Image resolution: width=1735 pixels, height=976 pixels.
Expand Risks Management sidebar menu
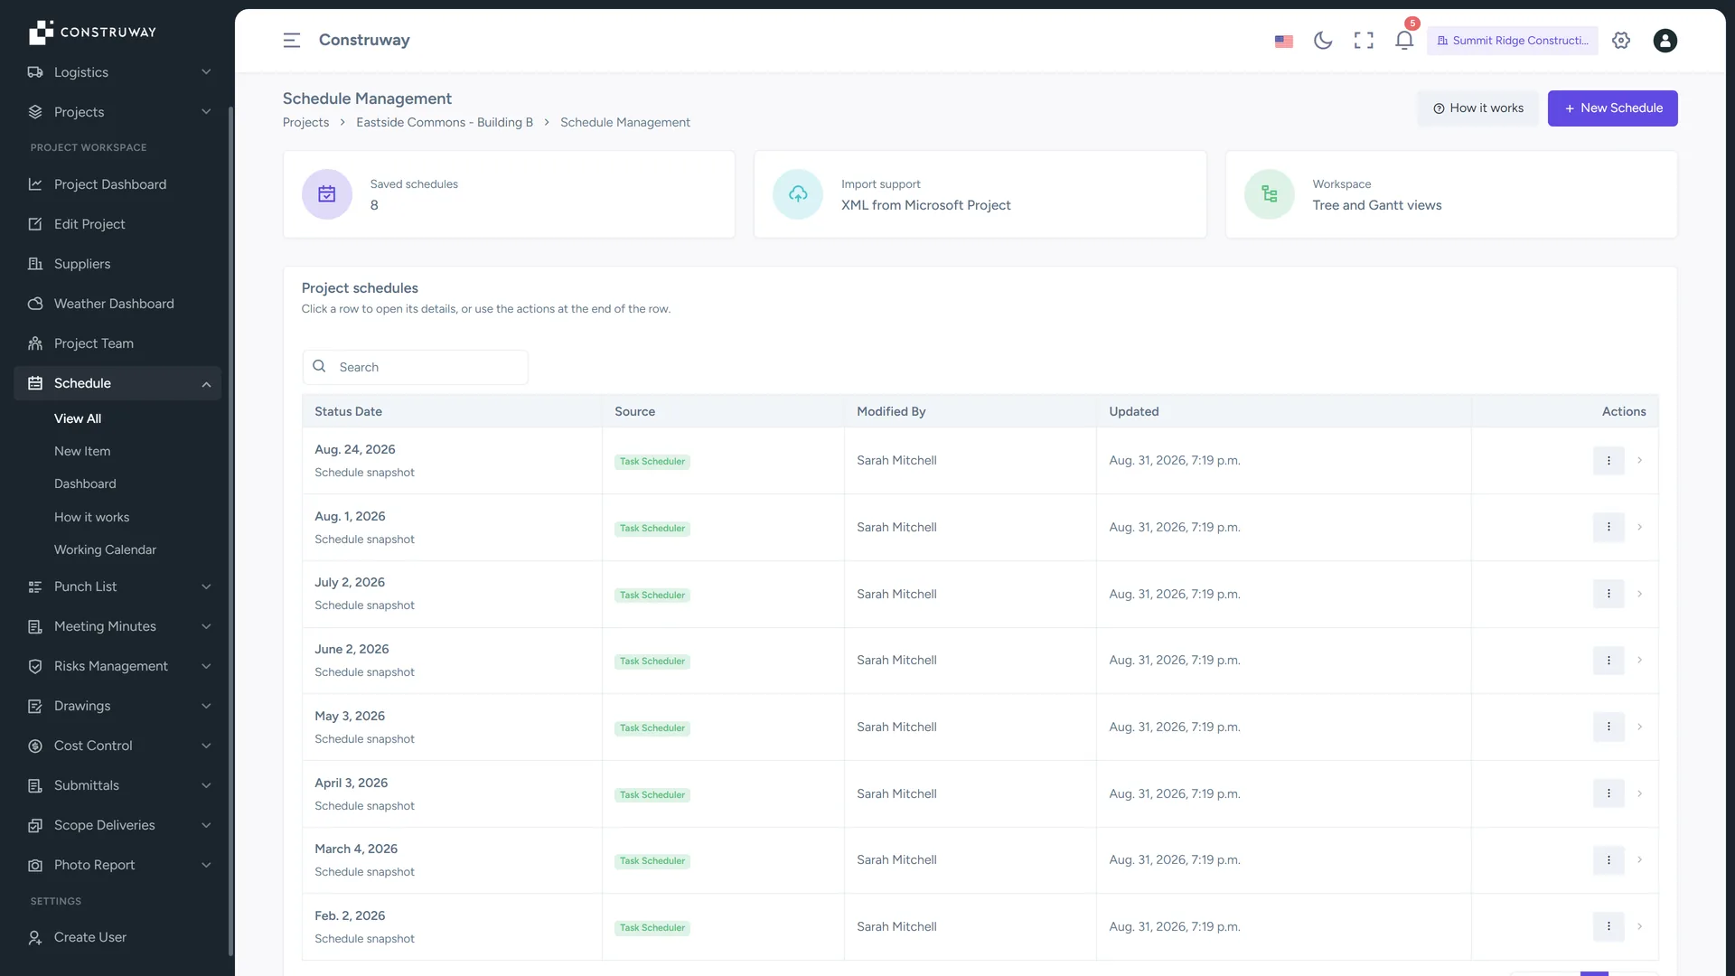coord(117,666)
